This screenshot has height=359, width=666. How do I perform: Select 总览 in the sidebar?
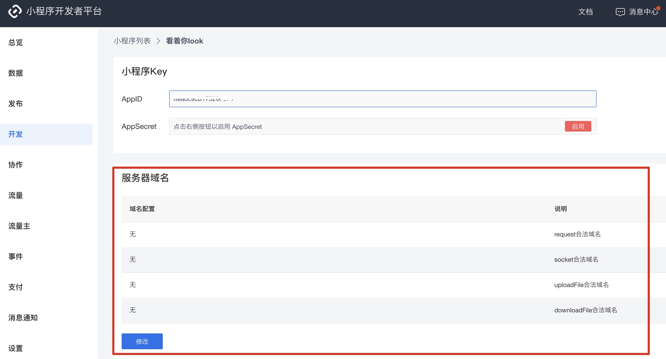16,42
